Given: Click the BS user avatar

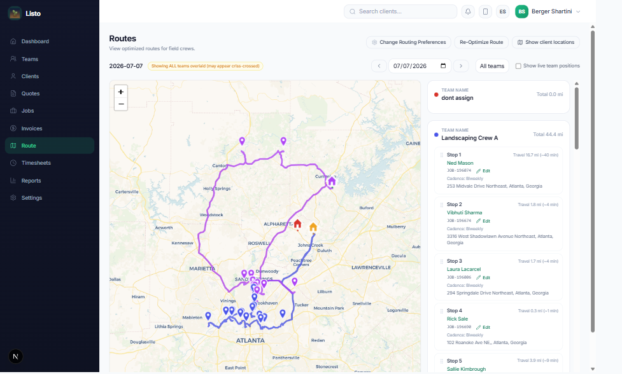Looking at the screenshot, I should (521, 11).
